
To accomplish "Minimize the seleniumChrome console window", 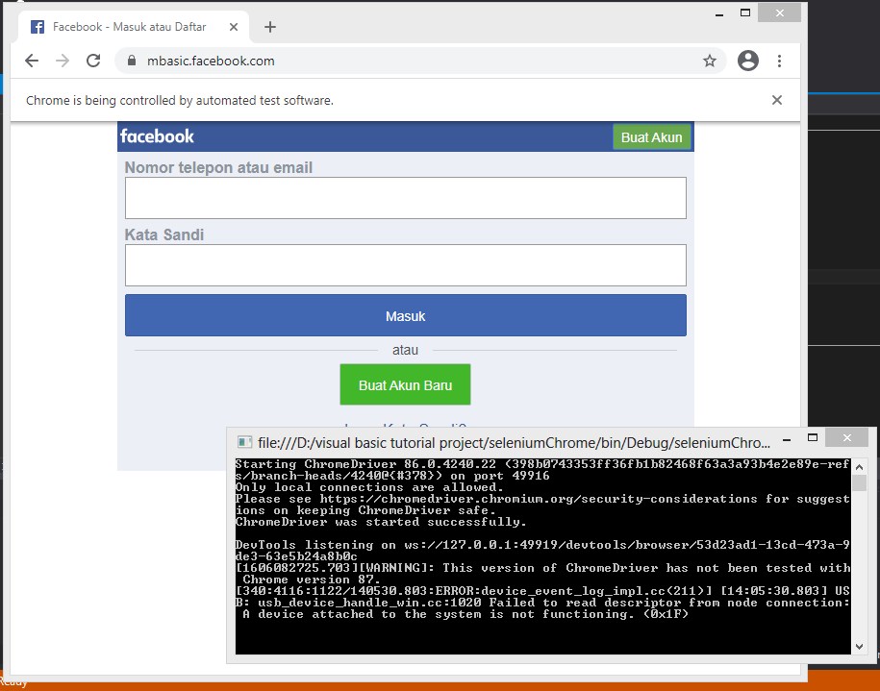I will click(x=787, y=439).
